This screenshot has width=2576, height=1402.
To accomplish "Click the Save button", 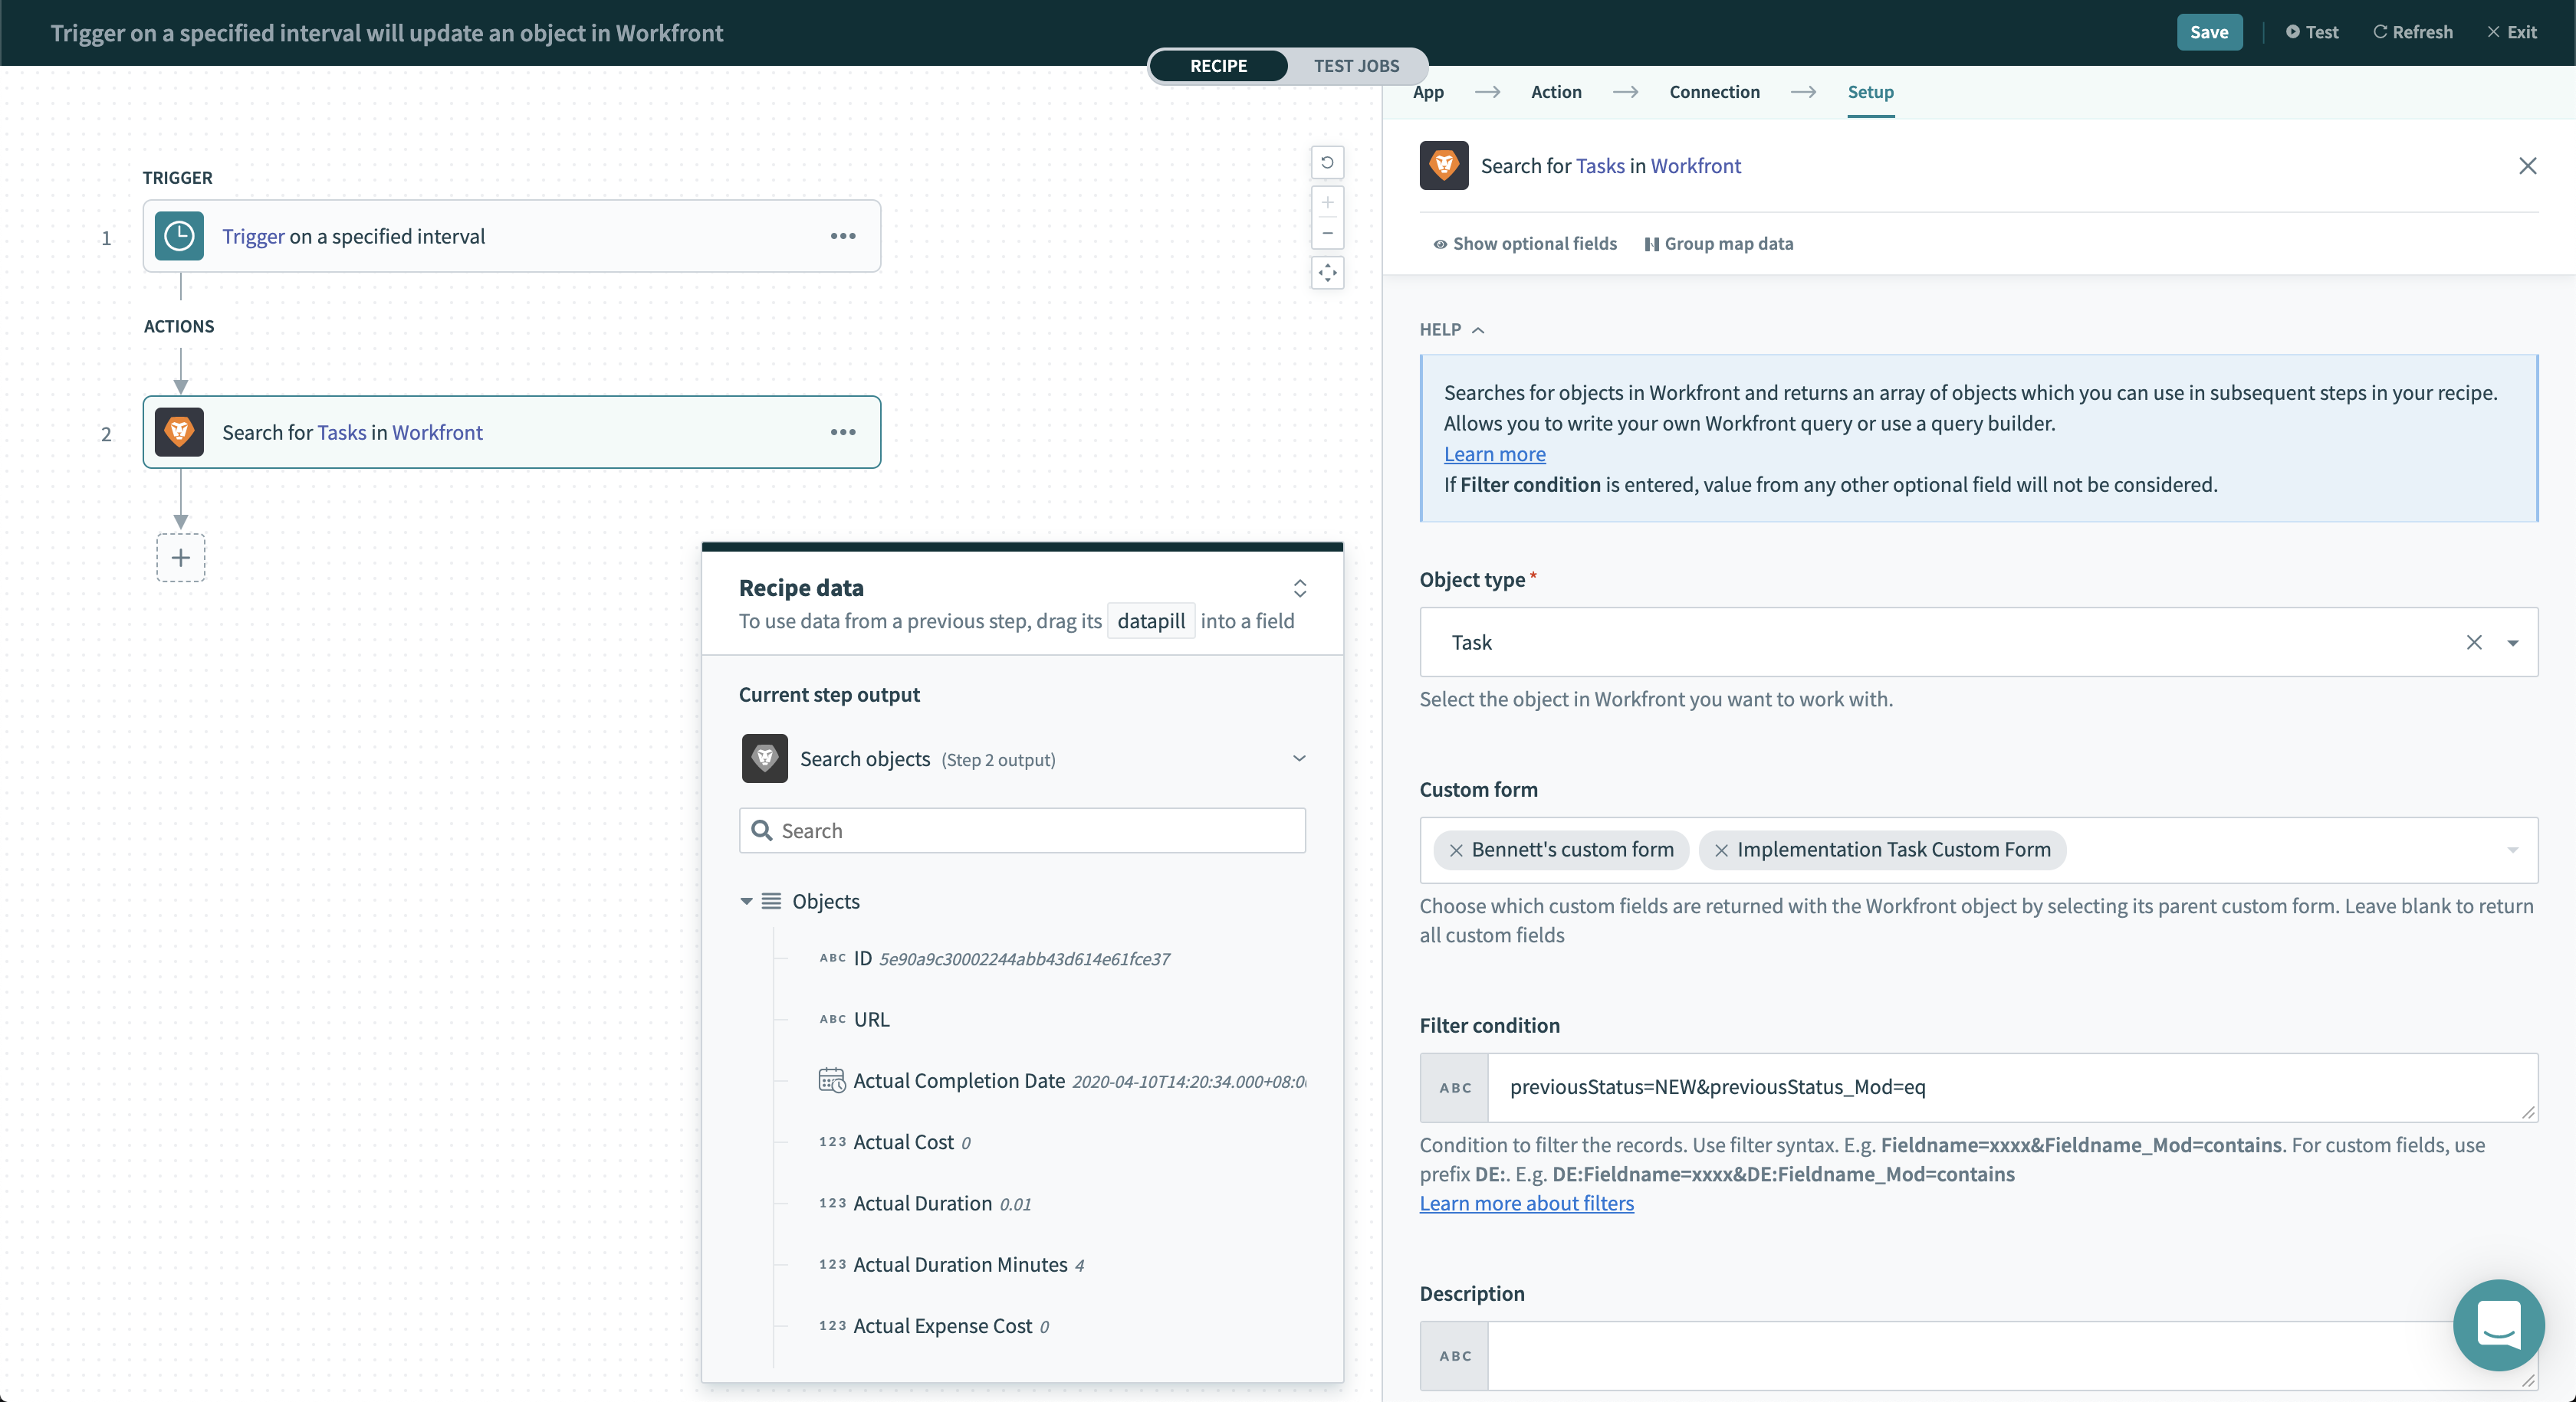I will [2208, 32].
